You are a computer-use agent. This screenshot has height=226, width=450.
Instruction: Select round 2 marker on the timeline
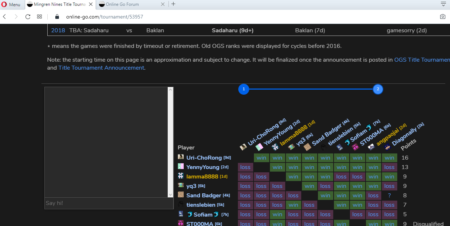click(x=378, y=89)
